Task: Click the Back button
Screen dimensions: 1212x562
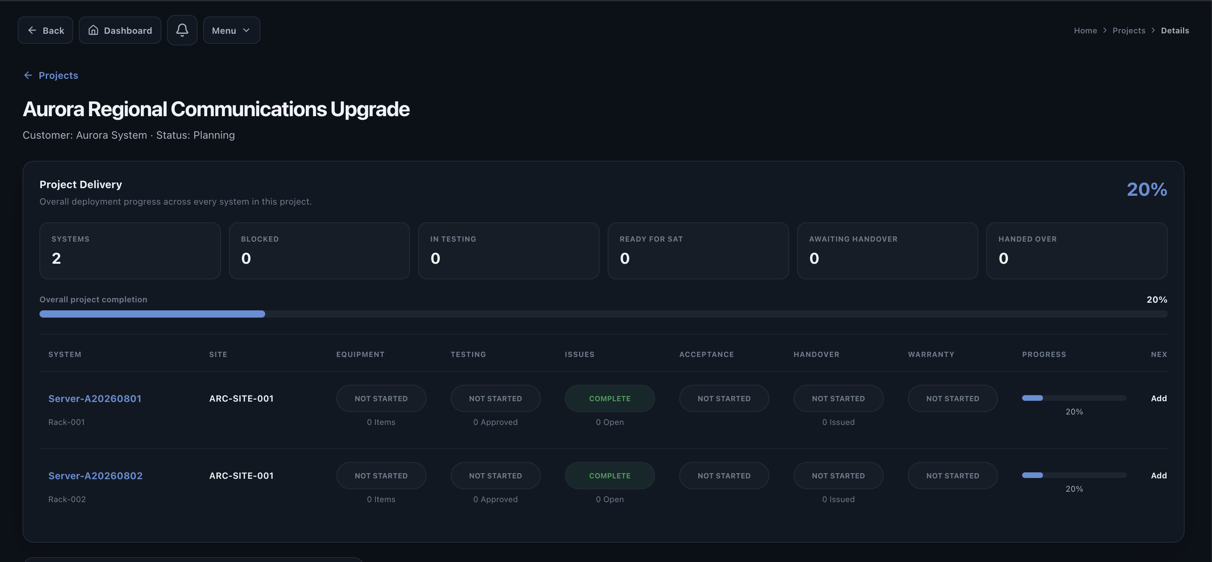Action: tap(45, 30)
